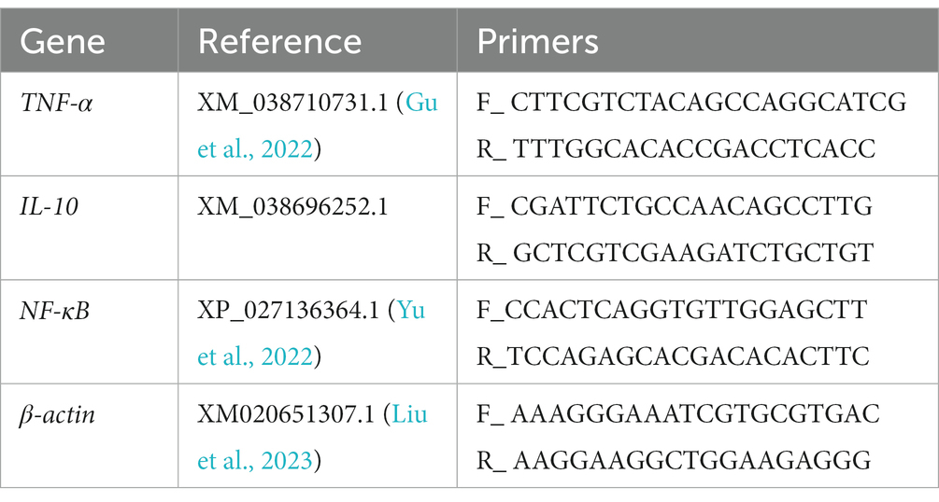Click accession number XM_038710731.1

point(292,103)
